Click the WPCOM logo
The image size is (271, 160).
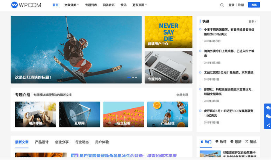26,5
